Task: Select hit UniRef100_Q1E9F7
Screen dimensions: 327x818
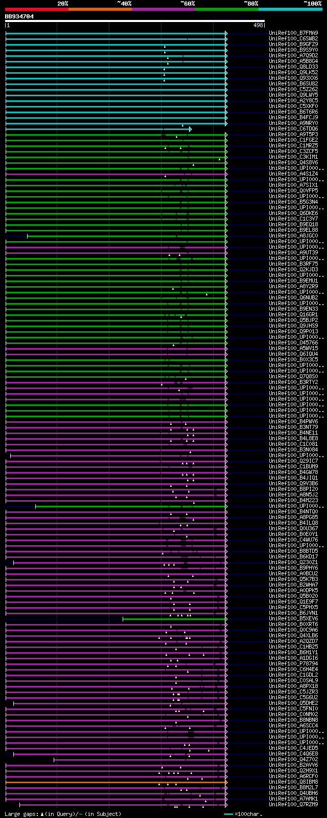Action: [x=293, y=602]
